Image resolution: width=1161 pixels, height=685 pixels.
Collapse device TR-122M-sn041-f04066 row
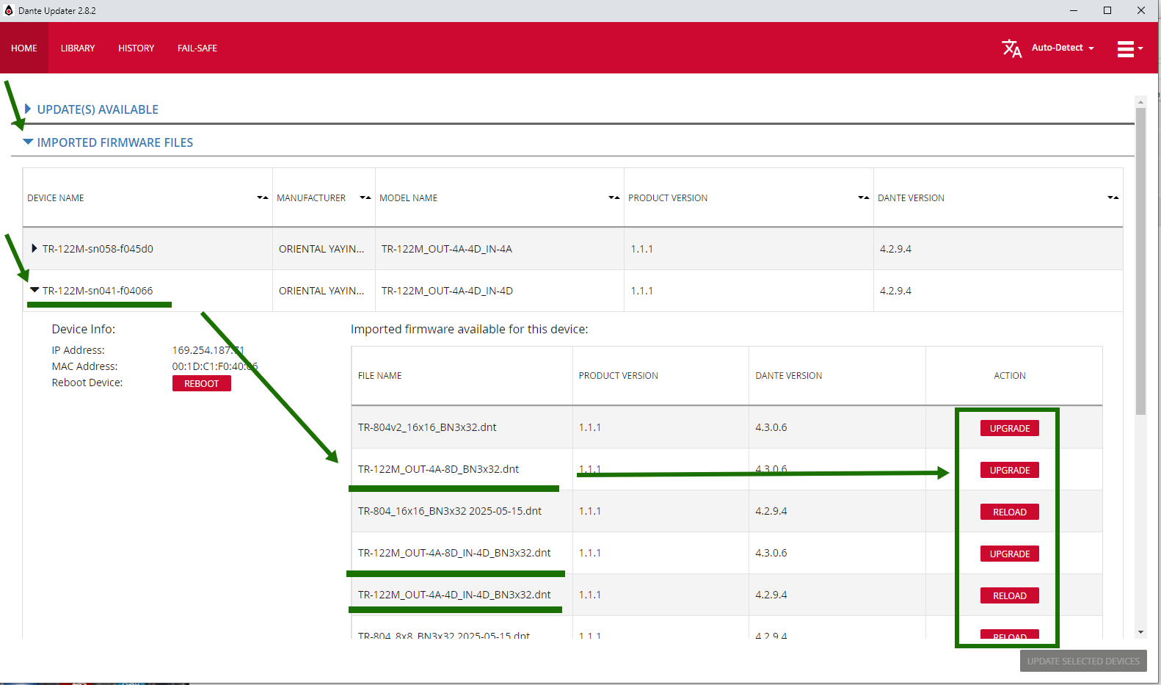pyautogui.click(x=34, y=291)
